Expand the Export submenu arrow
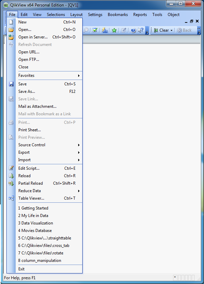Image resolution: width=204 pixels, height=284 pixels. [79, 152]
